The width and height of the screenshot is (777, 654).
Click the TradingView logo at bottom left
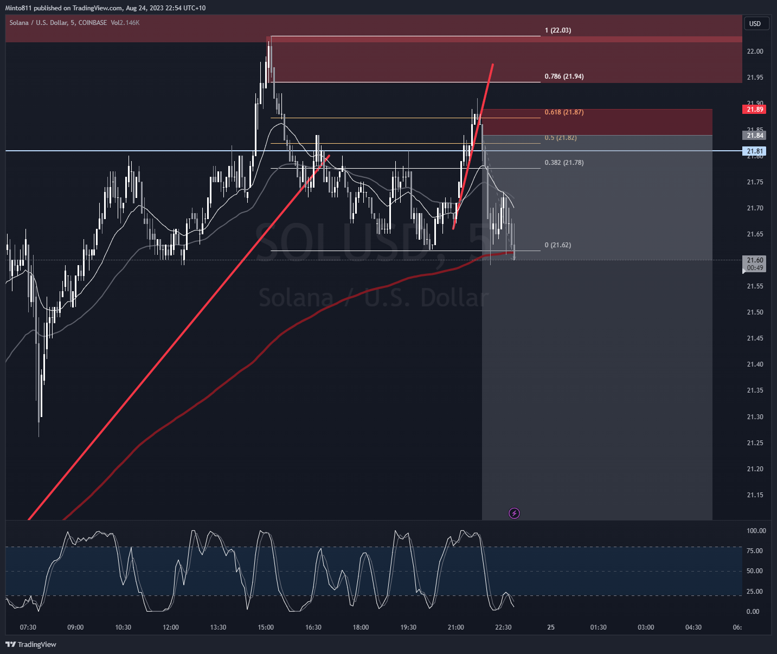pyautogui.click(x=31, y=644)
